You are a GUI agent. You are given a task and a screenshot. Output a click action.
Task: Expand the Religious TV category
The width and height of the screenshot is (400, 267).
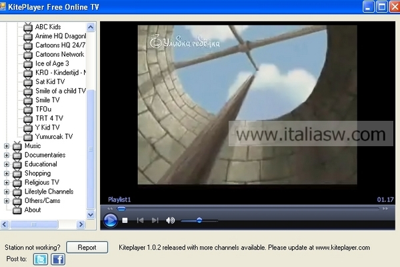(x=7, y=183)
